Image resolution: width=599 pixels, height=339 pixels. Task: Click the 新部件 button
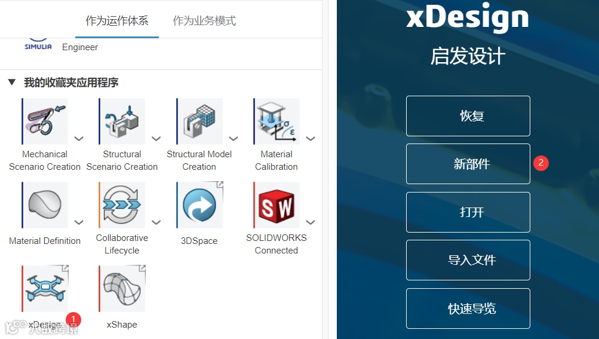(x=468, y=164)
